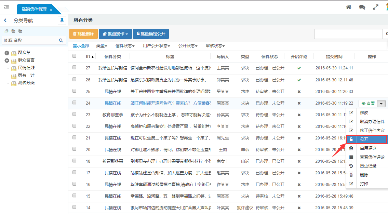Screen dimensions: 388x214
Task: Expand the 聚众慧 tree node
Action: coord(7,53)
